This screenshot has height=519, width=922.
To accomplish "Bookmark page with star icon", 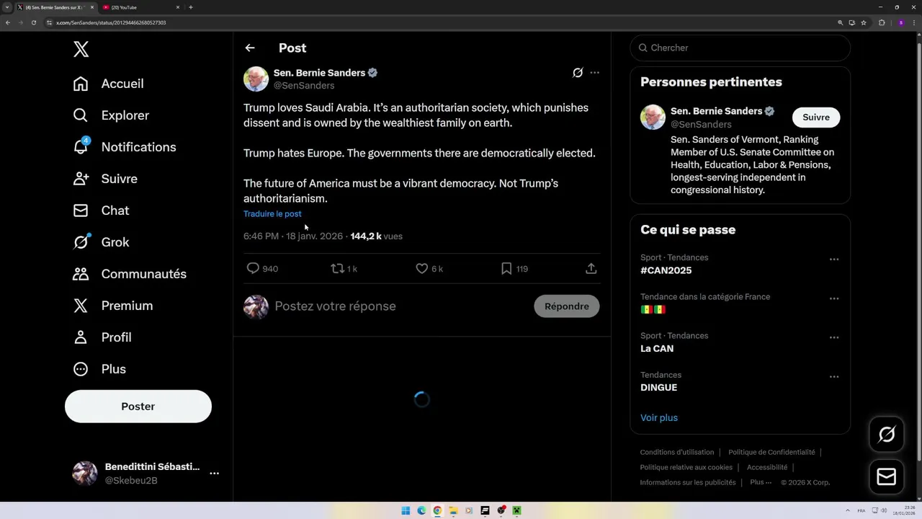I will [x=864, y=22].
